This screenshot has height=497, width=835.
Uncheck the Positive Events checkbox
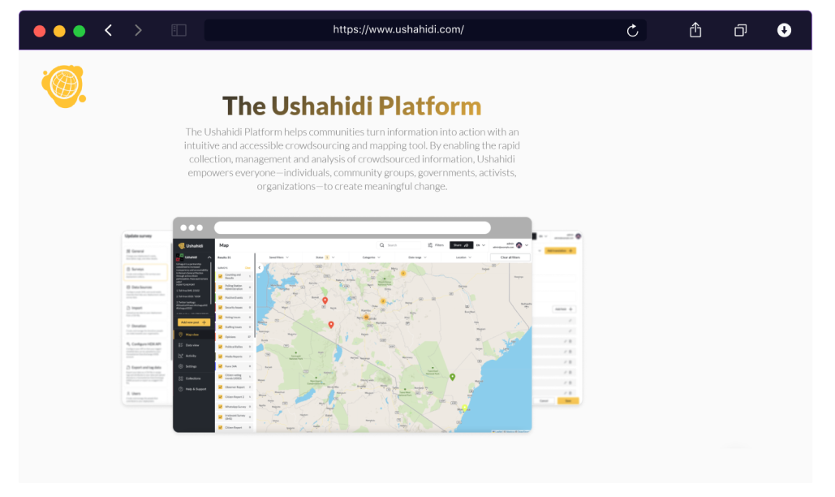pyautogui.click(x=221, y=297)
